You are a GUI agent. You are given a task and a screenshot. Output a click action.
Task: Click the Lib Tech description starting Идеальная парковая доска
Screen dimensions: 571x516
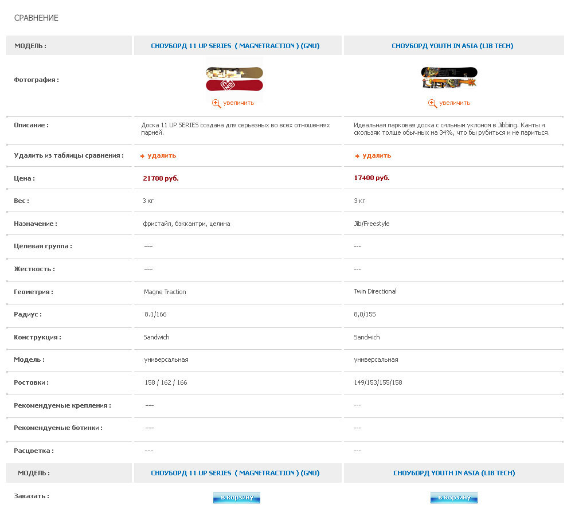click(452, 129)
